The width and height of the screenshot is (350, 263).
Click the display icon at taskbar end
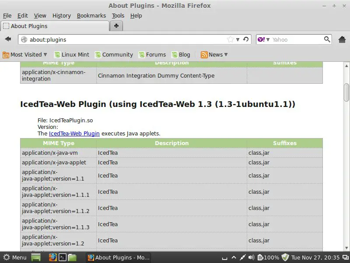(345, 257)
